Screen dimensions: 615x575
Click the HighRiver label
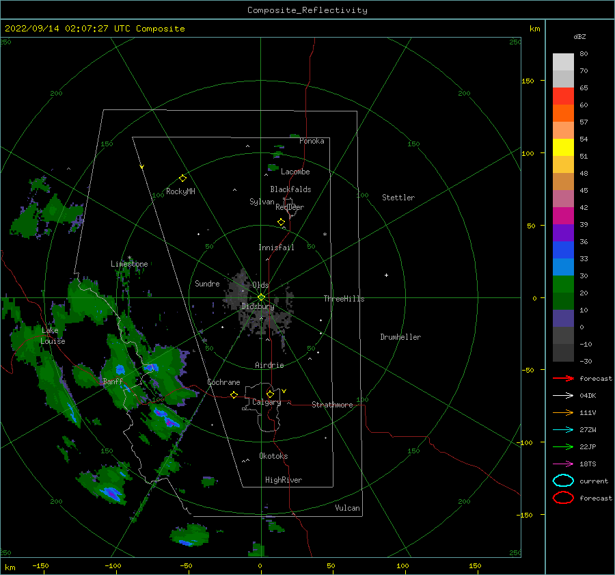click(284, 480)
